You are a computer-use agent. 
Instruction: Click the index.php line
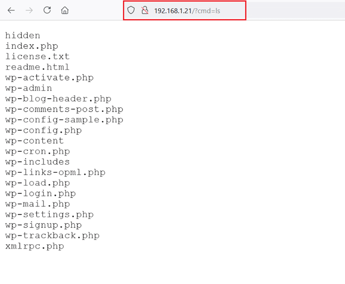(32, 46)
